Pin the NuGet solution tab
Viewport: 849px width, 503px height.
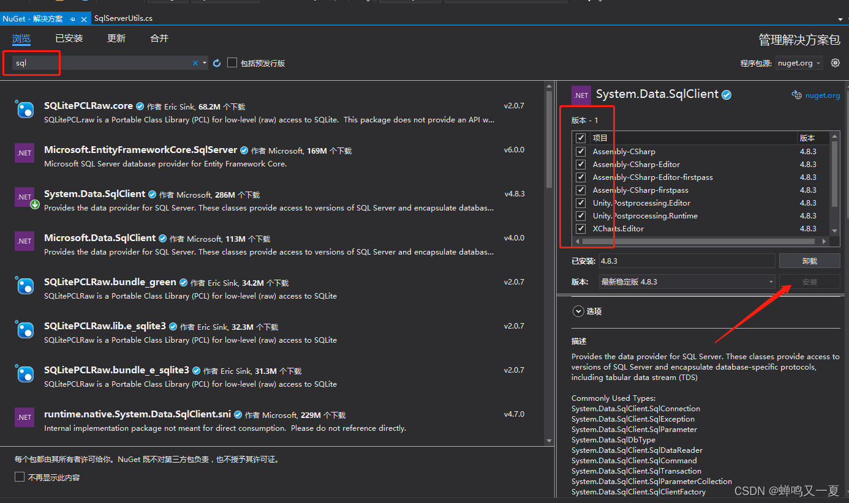[x=72, y=19]
